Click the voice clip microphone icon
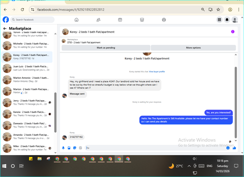 pyautogui.click(x=63, y=148)
